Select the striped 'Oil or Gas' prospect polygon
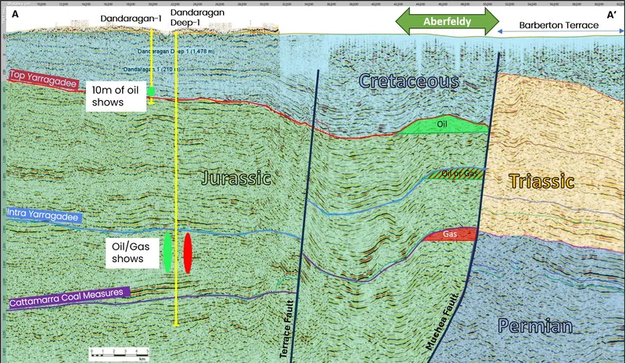626x363 pixels. point(455,174)
